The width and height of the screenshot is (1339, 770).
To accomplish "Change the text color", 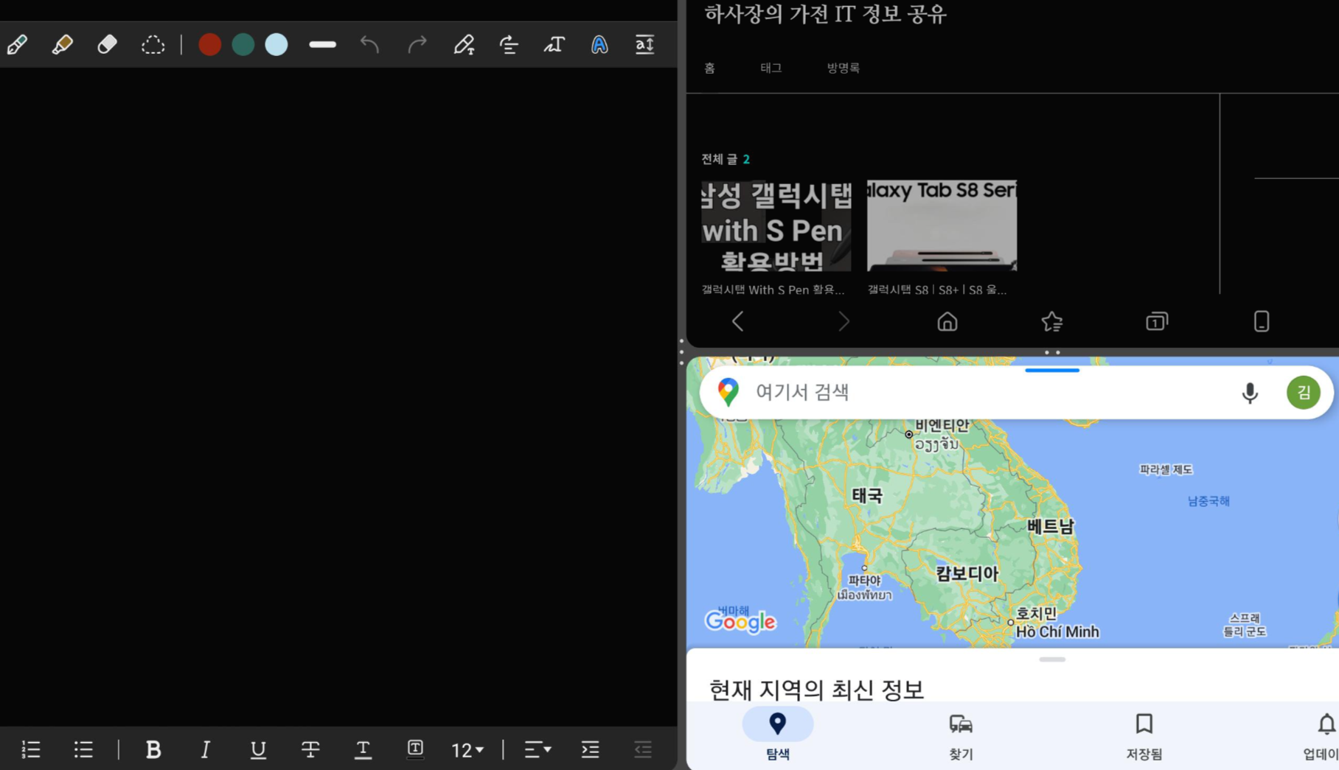I will (363, 749).
